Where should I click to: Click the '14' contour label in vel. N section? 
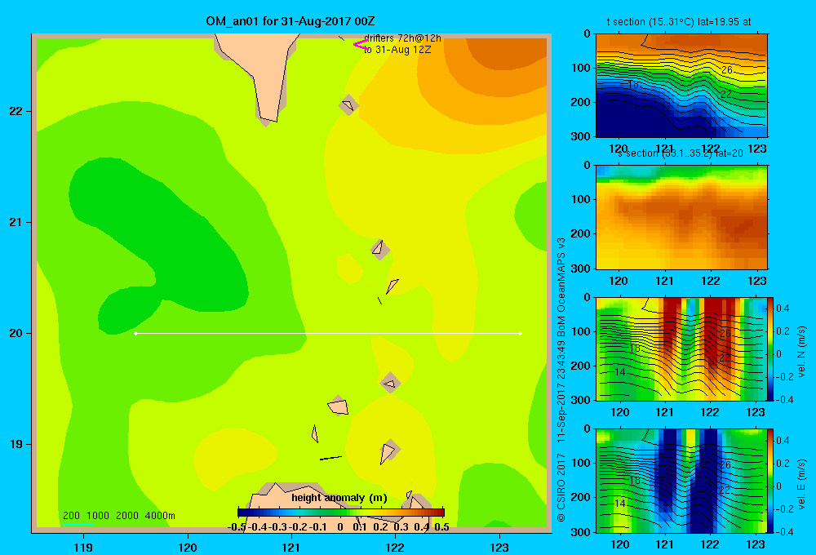(x=619, y=371)
